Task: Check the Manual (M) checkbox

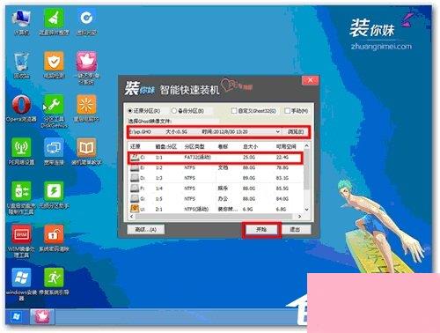Action: click(x=288, y=111)
